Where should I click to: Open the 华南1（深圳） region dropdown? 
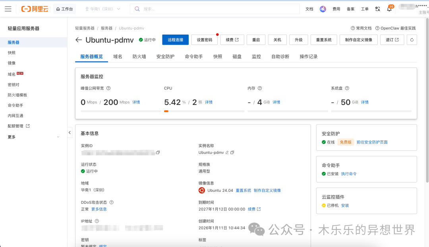click(x=102, y=9)
